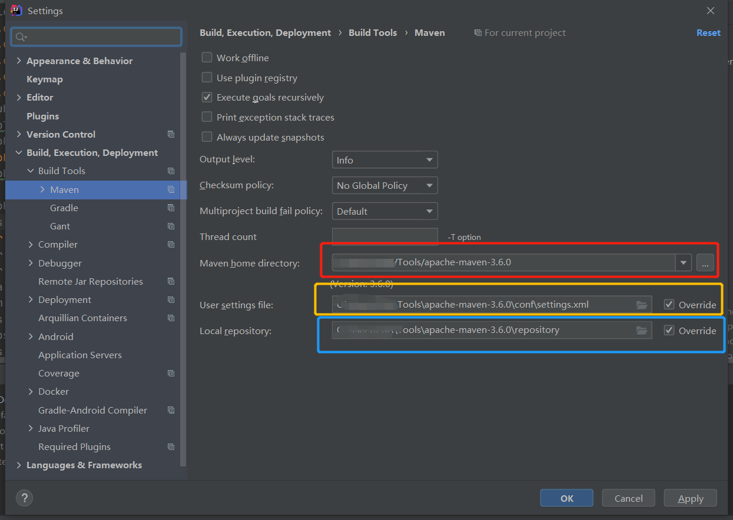Open the Checksum policy dropdown
This screenshot has width=733, height=520.
pyautogui.click(x=384, y=185)
